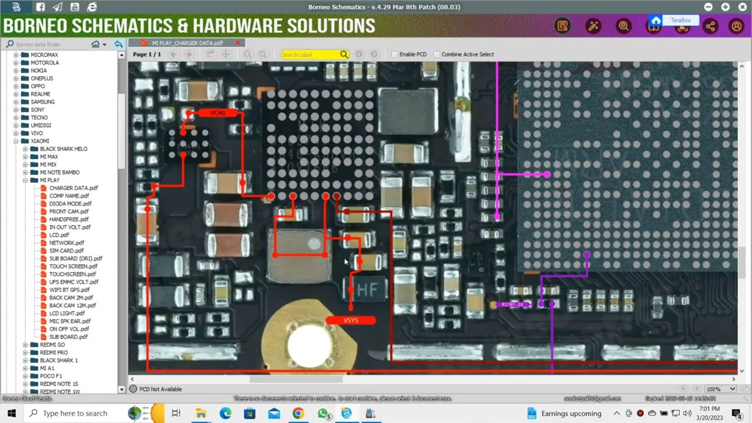Click tree panel scroll down arrow
This screenshot has width=752, height=423.
click(x=122, y=389)
